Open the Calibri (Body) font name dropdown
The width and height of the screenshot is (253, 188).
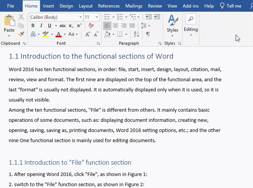[80, 17]
